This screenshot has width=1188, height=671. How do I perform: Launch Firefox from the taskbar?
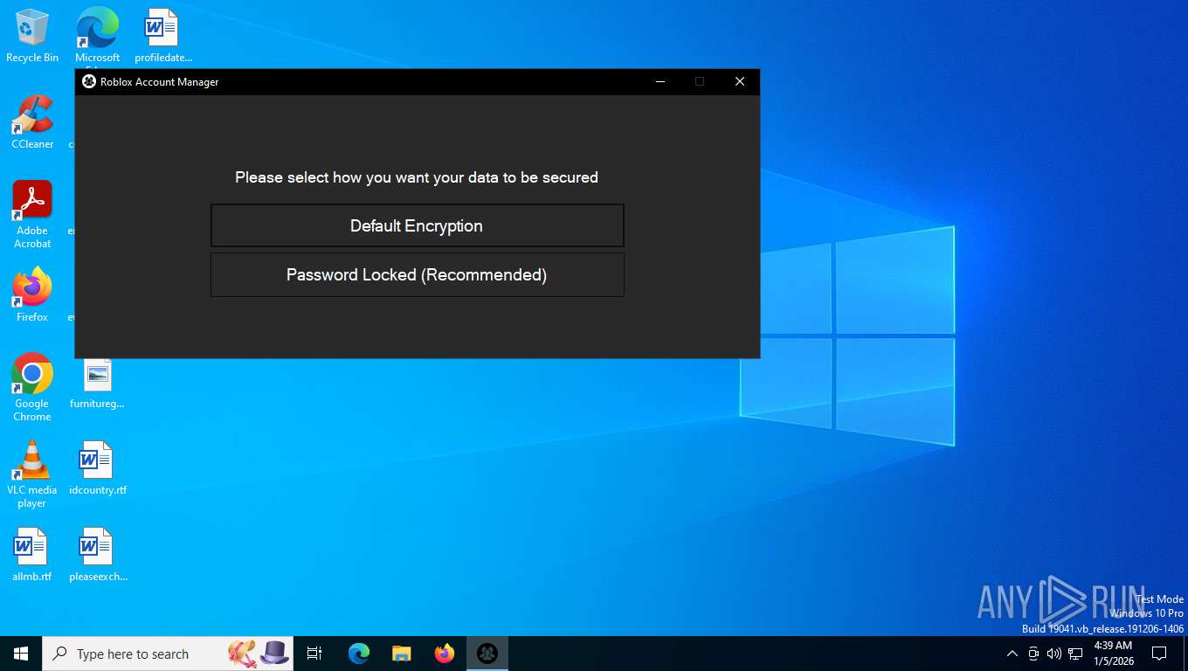click(x=445, y=654)
